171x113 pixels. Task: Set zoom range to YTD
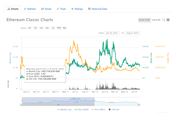(x=59, y=28)
